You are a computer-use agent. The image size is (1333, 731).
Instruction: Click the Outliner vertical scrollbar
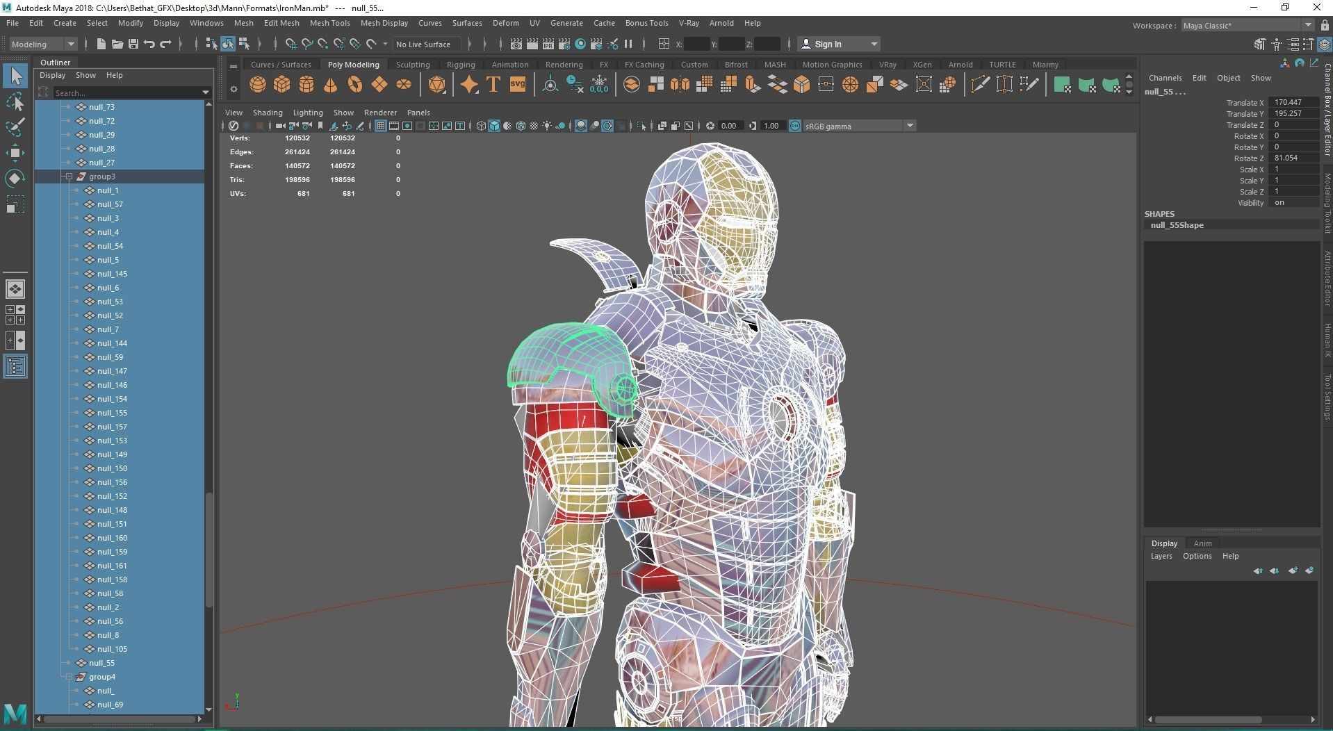209,549
